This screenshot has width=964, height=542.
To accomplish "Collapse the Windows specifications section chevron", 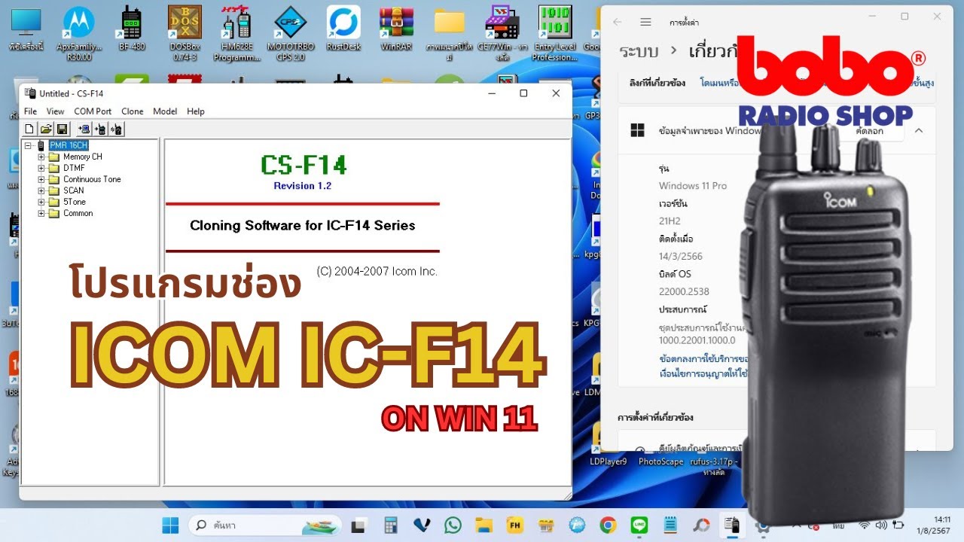I will 919,130.
